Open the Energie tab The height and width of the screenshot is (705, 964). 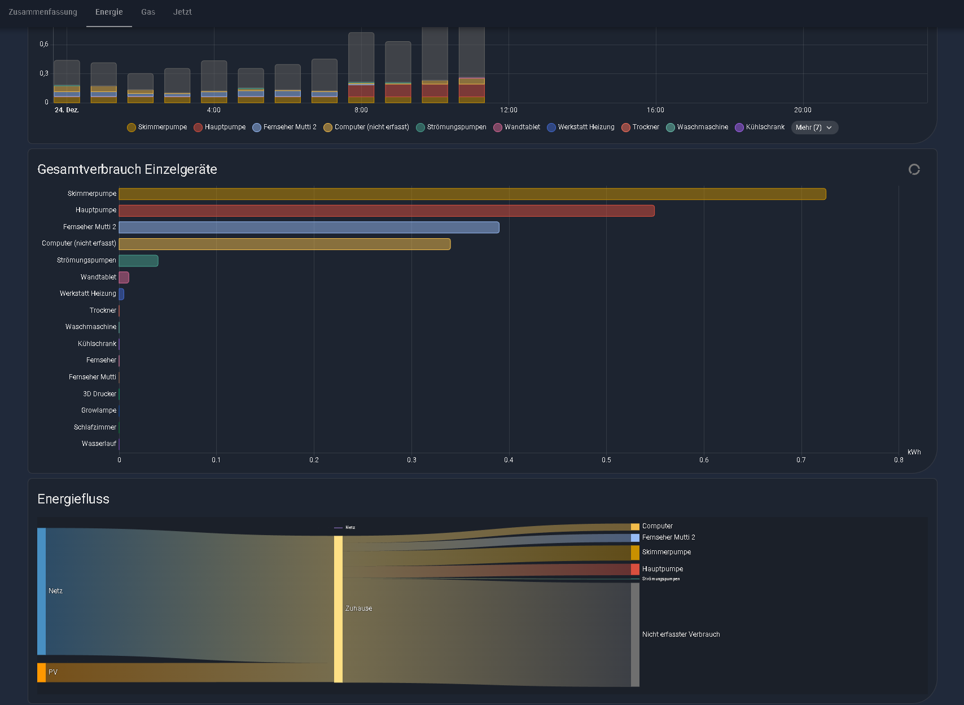[x=109, y=12]
